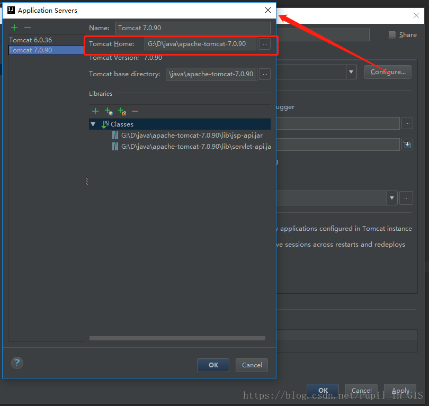
Task: Close the background Run configurations window
Action: tap(416, 15)
